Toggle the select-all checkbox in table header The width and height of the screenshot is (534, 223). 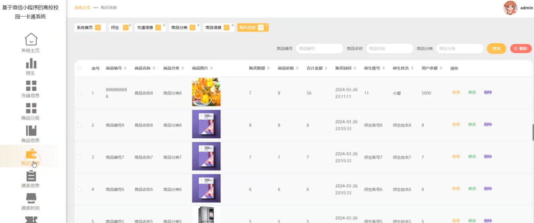point(79,68)
